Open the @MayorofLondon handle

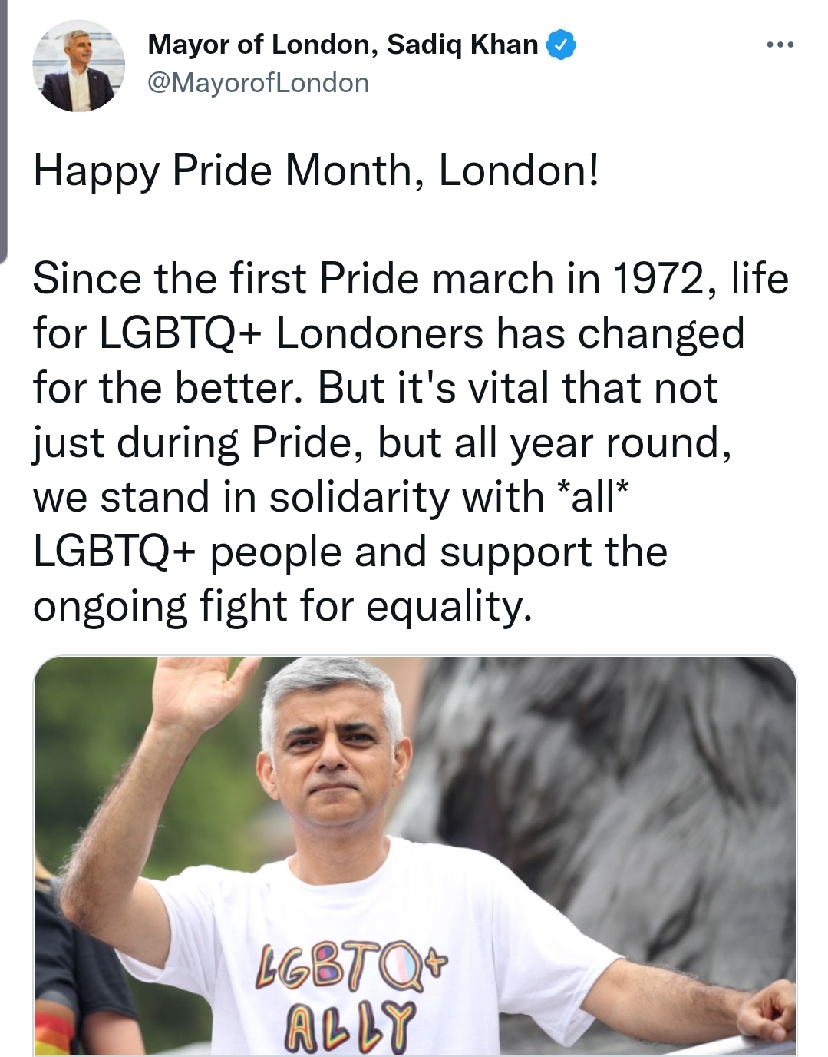point(258,83)
